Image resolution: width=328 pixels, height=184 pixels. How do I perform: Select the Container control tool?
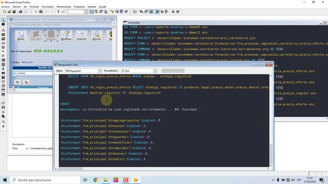click(4, 107)
